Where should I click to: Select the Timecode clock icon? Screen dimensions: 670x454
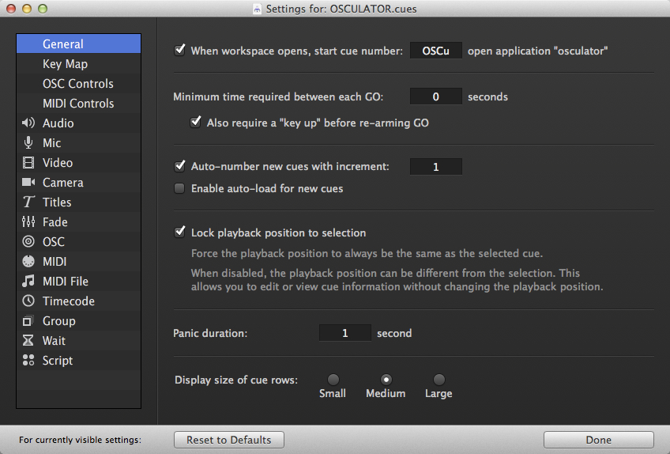[x=28, y=301]
